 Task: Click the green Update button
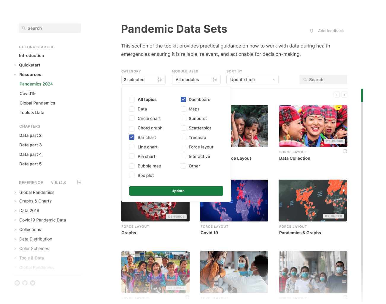[176, 191]
